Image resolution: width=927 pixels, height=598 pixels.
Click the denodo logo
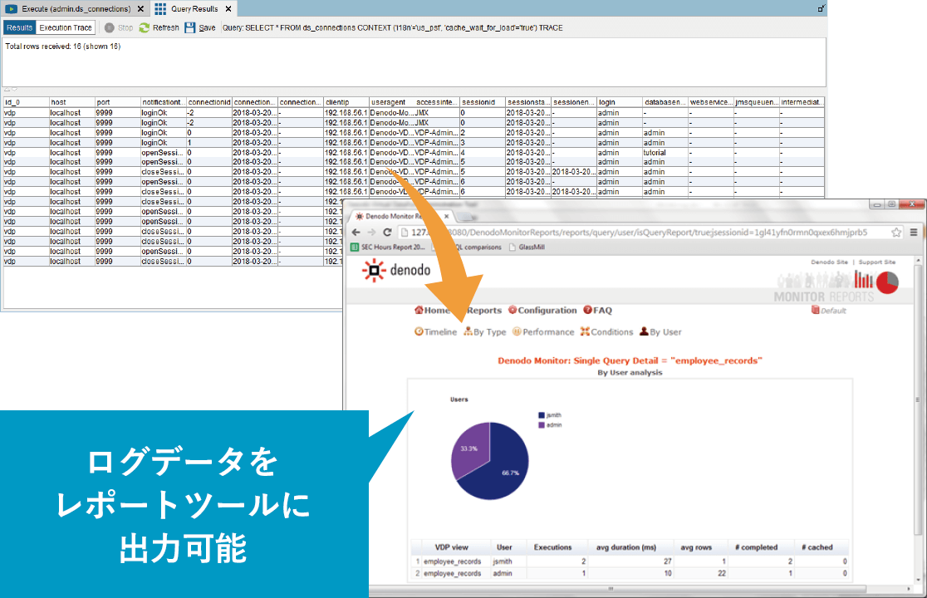pos(396,271)
